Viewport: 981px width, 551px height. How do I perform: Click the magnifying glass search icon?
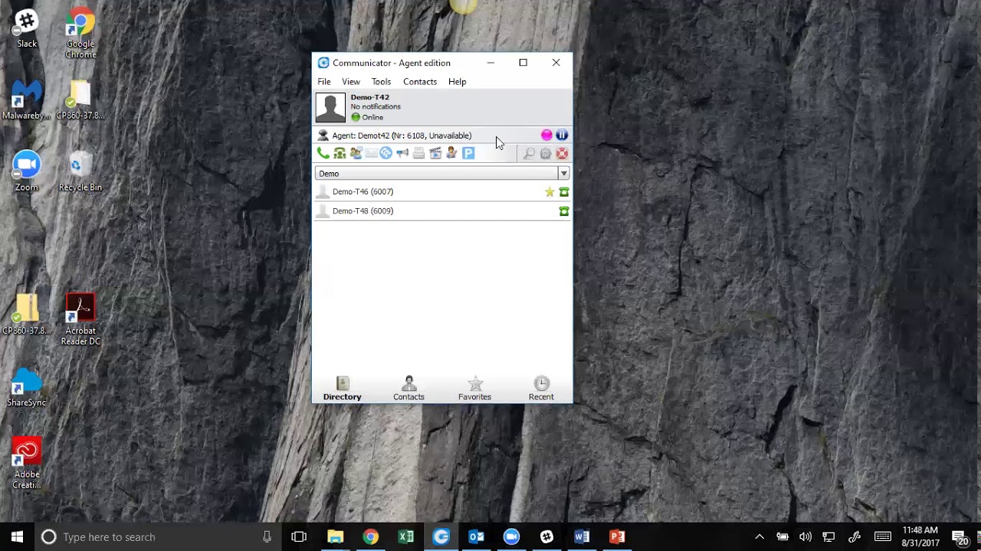(x=529, y=154)
